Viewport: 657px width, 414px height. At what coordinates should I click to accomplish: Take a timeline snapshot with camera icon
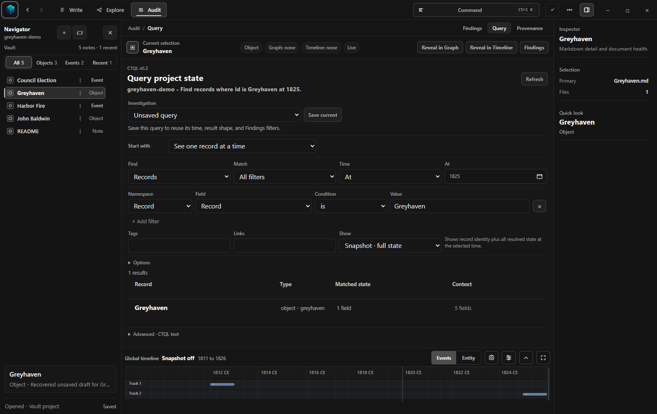(x=492, y=358)
